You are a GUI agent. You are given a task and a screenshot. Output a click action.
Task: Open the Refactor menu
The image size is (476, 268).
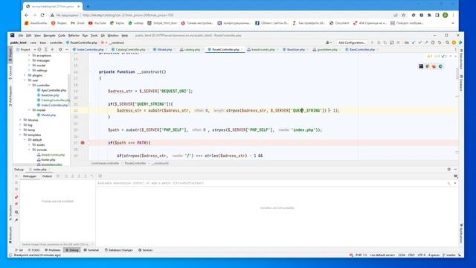point(74,36)
